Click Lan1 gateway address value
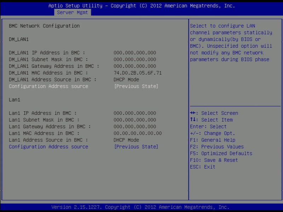 (135, 126)
